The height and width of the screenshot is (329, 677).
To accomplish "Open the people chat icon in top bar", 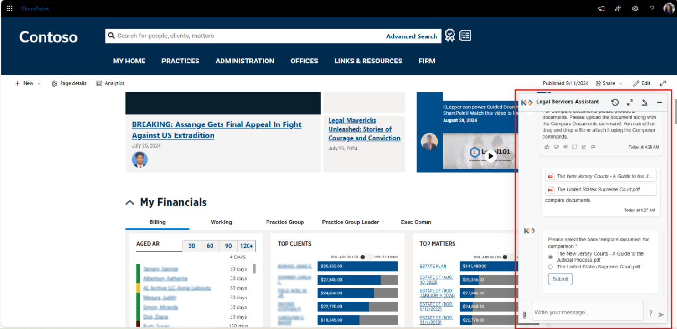I will [618, 9].
